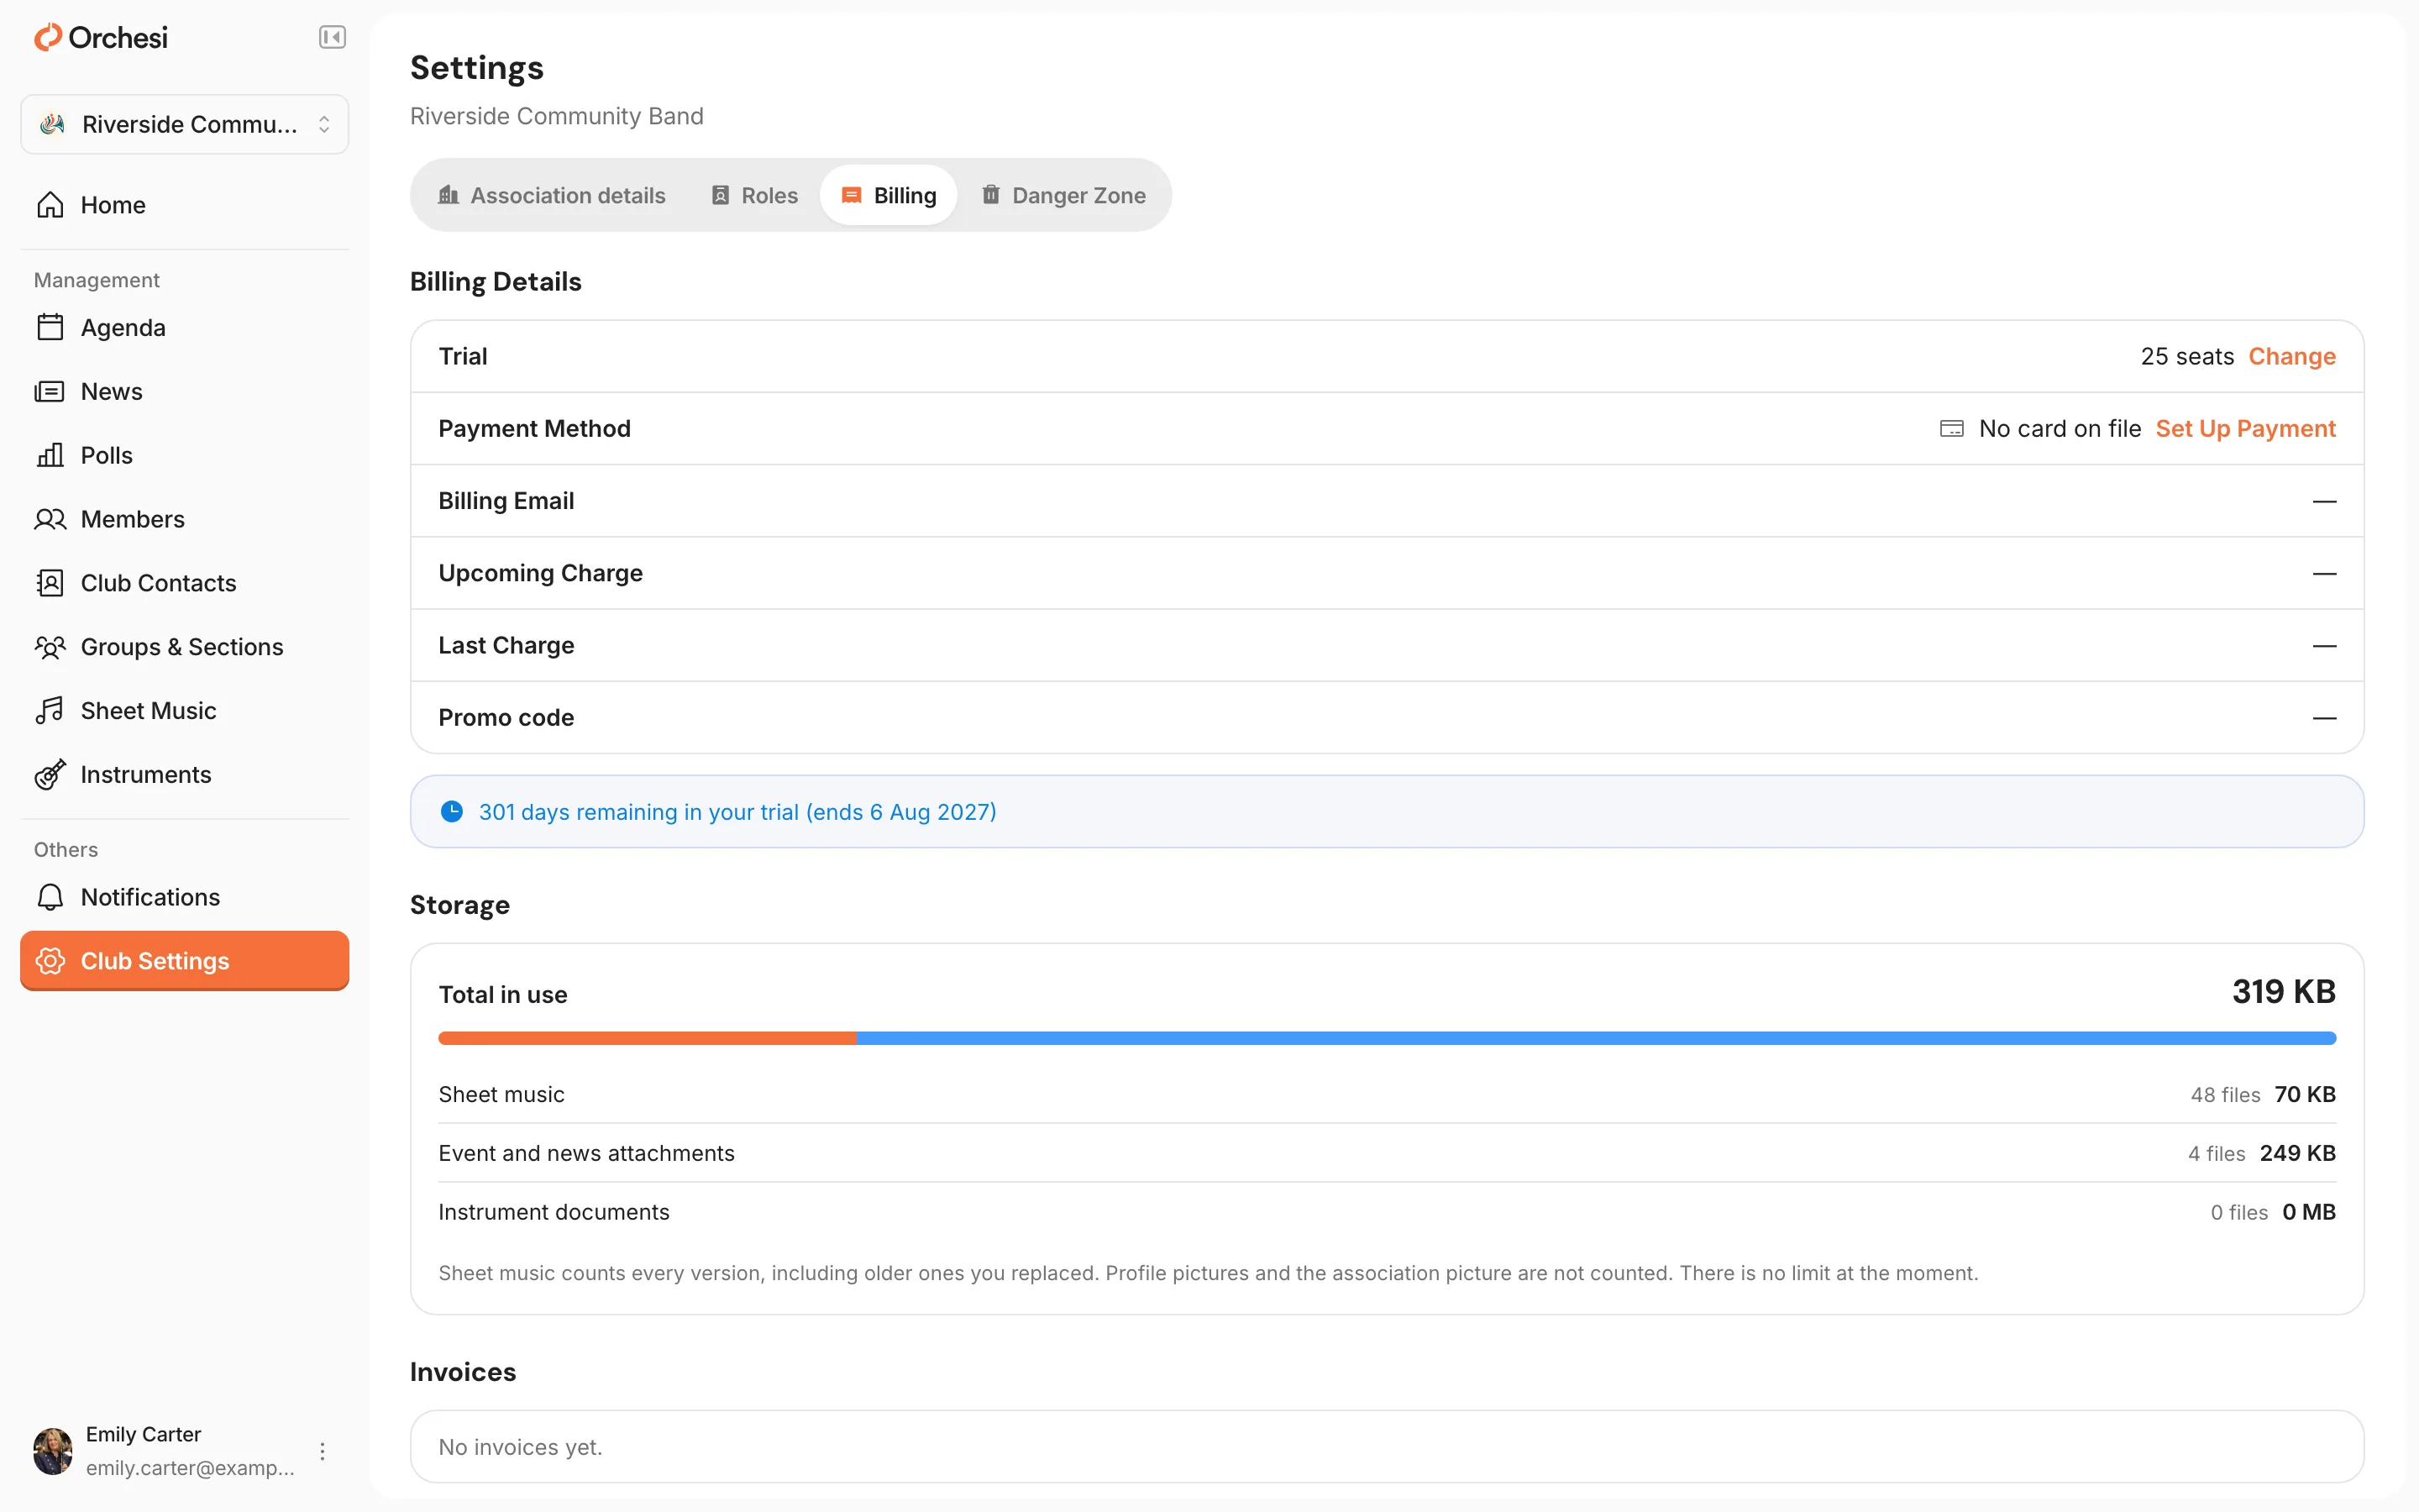Click the Last Charge row
The width and height of the screenshot is (2419, 1512).
pyautogui.click(x=1388, y=645)
